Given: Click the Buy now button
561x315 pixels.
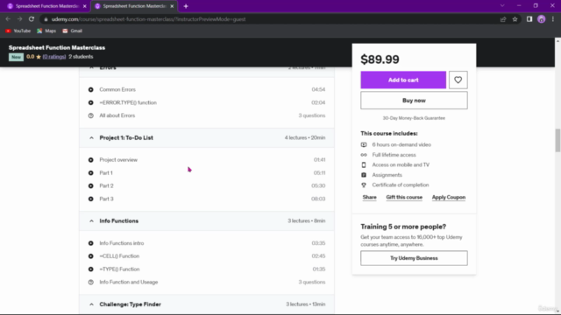Looking at the screenshot, I should (x=414, y=101).
